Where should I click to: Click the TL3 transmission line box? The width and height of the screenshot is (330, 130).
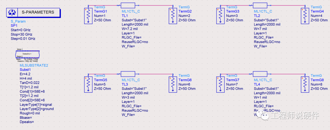click(x=128, y=74)
